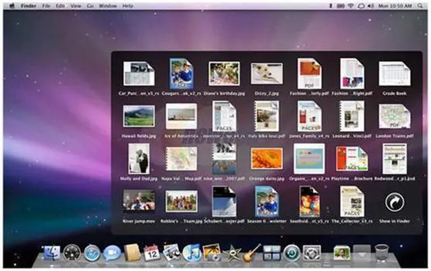431x271 pixels.
Task: Open Dizzy_2.jpg dog photo
Action: [267, 73]
